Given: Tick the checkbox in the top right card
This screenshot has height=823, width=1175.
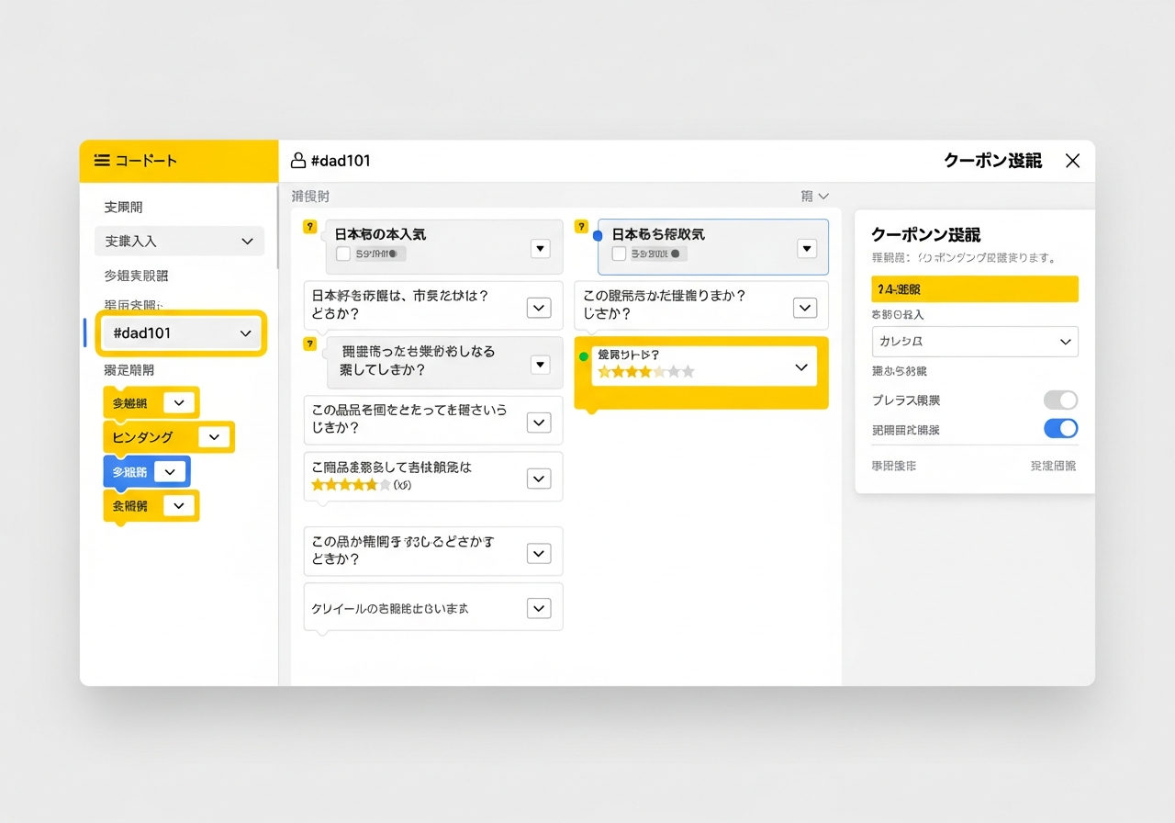Looking at the screenshot, I should [619, 254].
